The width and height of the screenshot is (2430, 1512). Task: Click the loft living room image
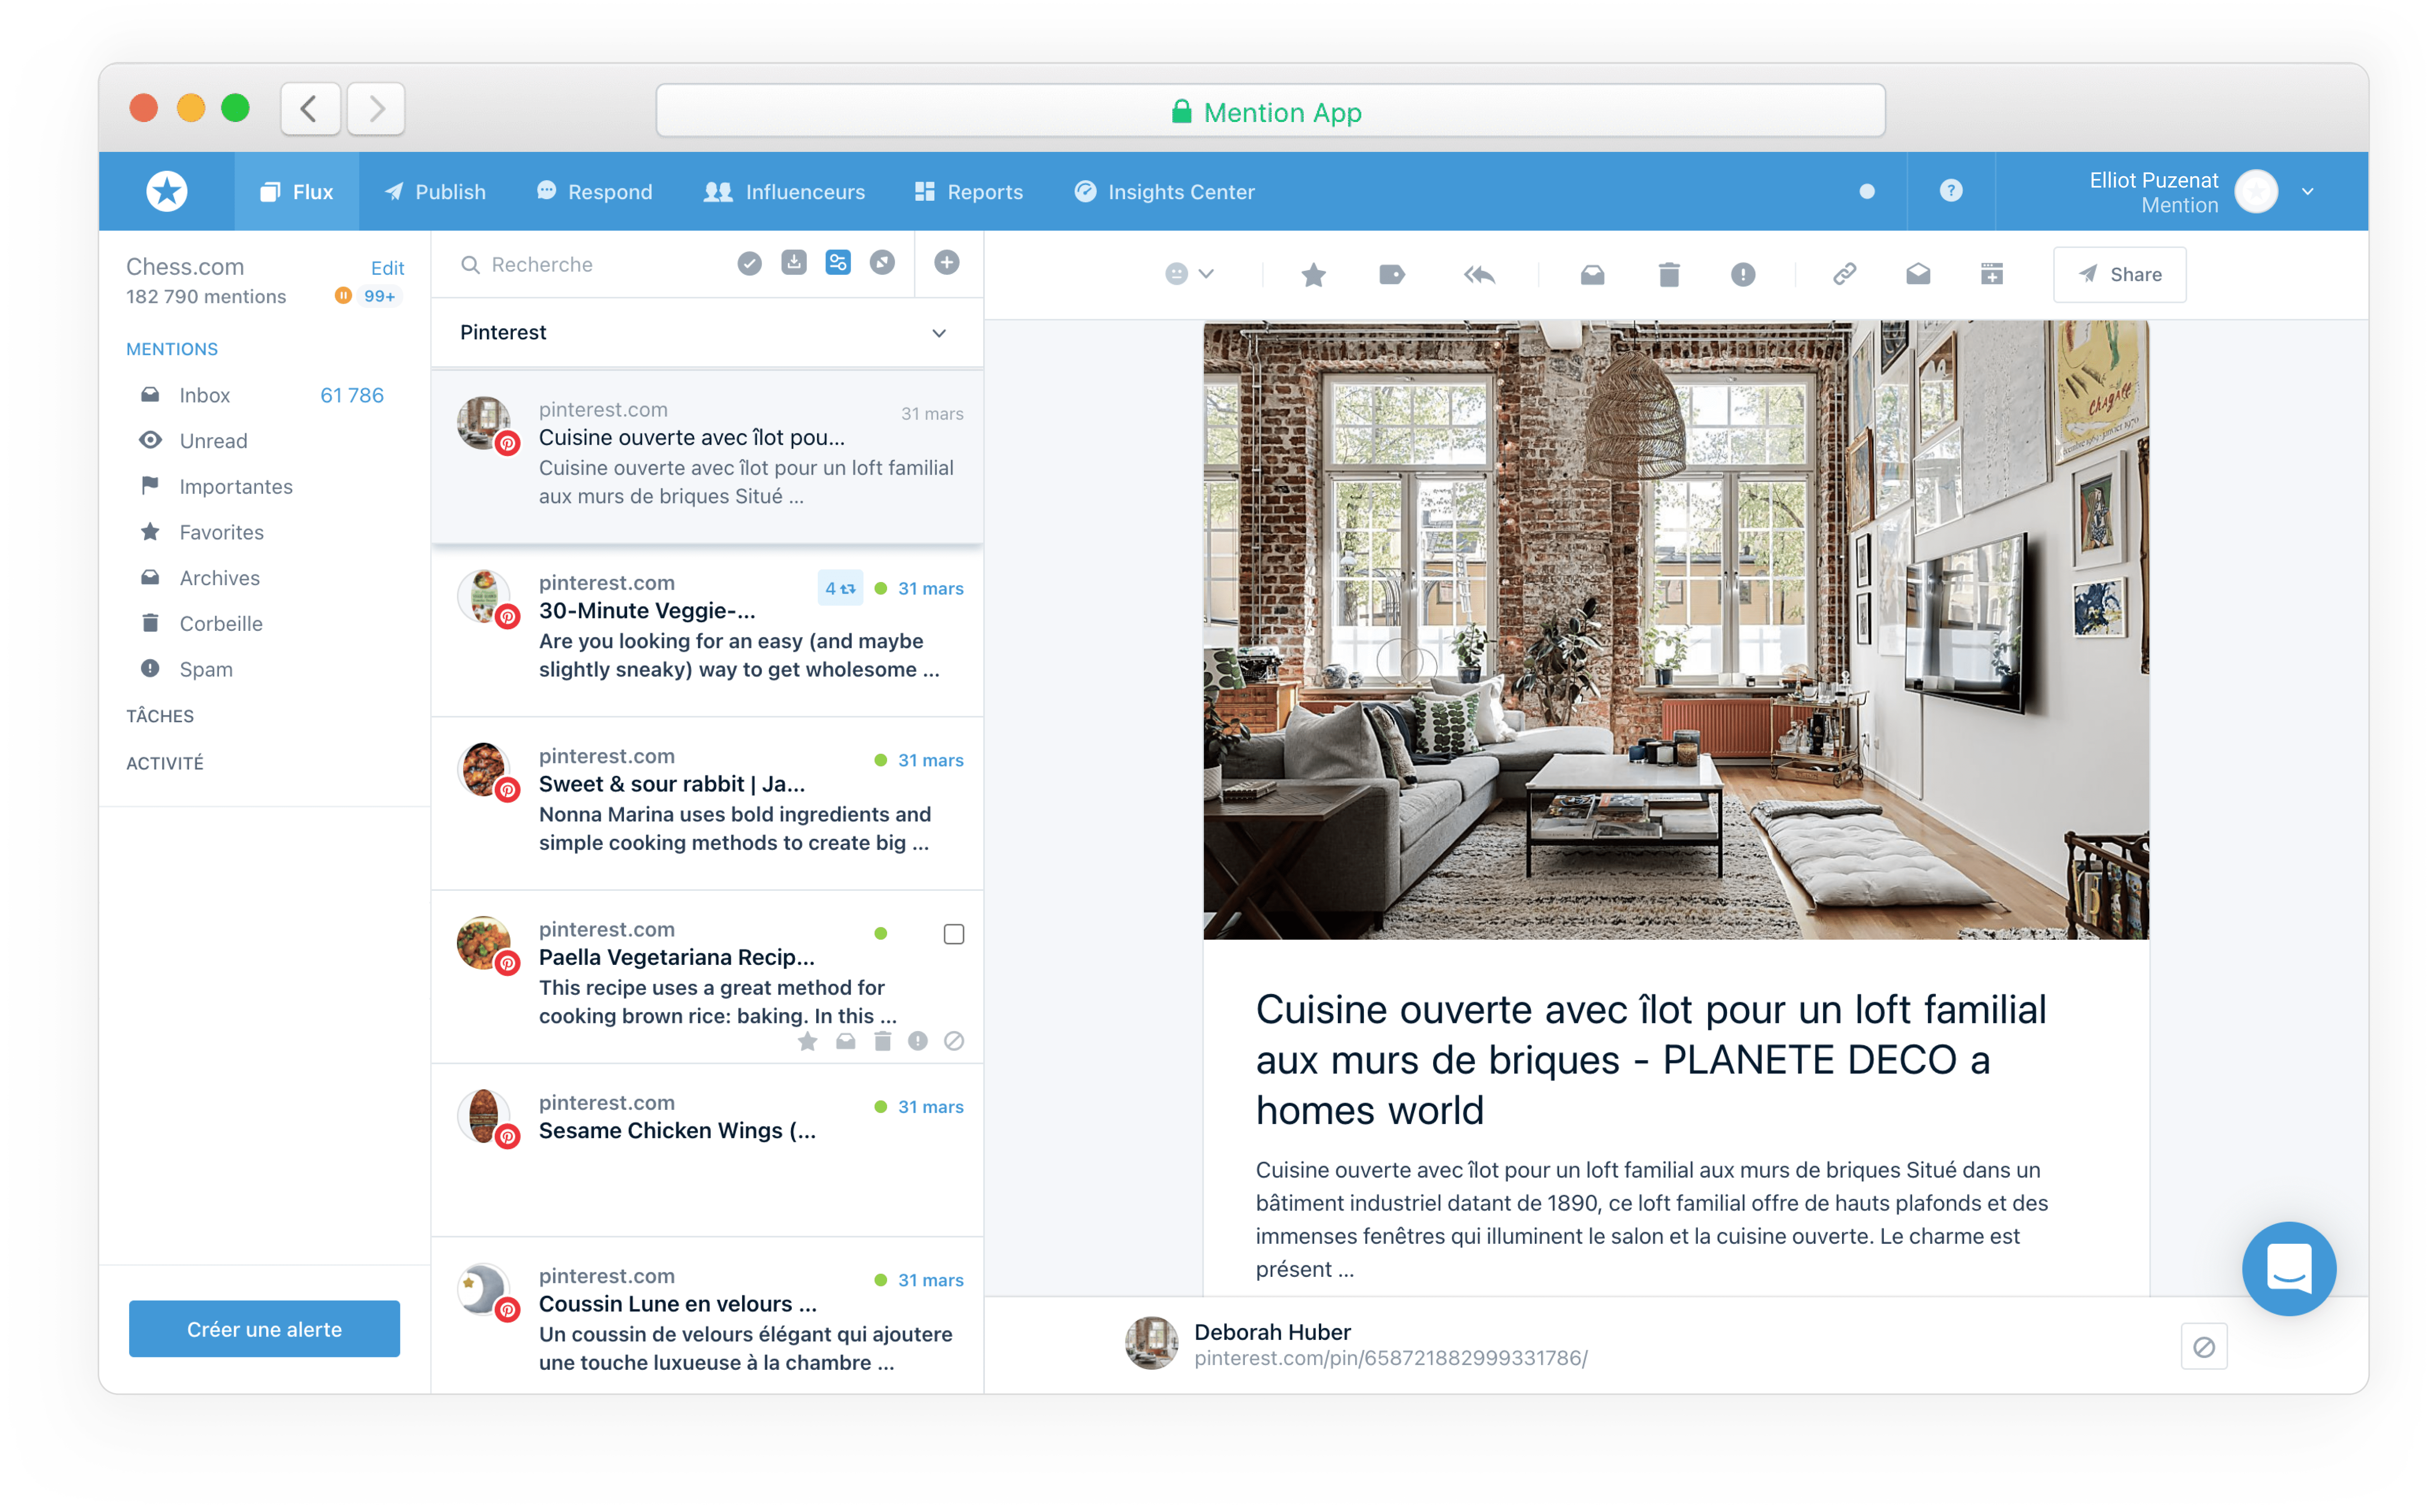click(x=1676, y=630)
